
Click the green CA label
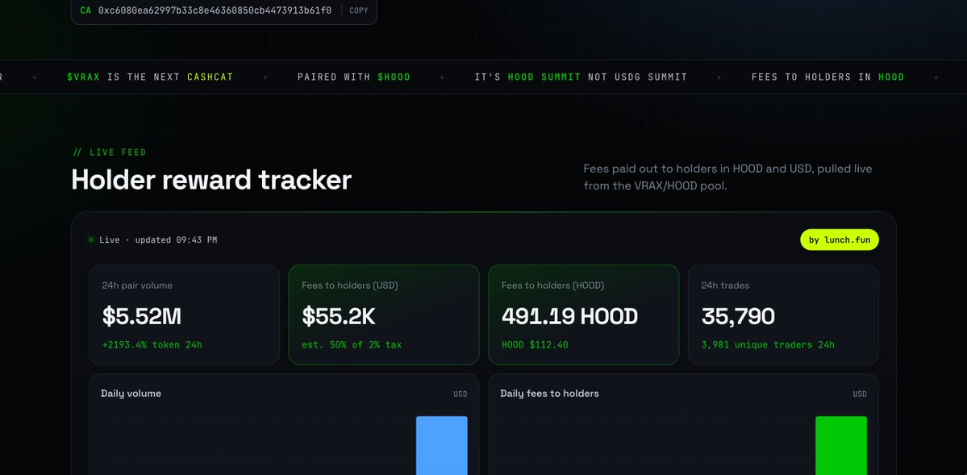tap(85, 10)
